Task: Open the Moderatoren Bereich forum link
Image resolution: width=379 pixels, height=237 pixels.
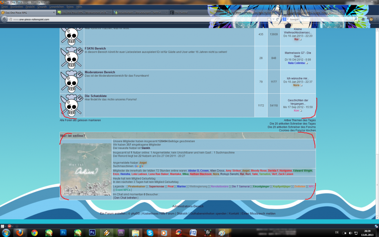Action: tap(100, 72)
